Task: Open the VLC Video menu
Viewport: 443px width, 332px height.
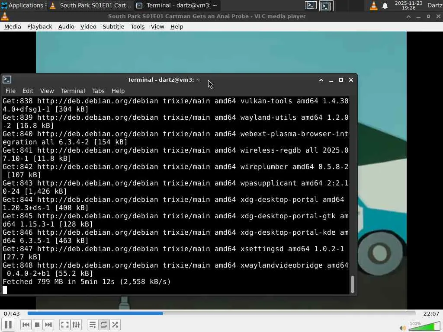Action: pos(88,26)
